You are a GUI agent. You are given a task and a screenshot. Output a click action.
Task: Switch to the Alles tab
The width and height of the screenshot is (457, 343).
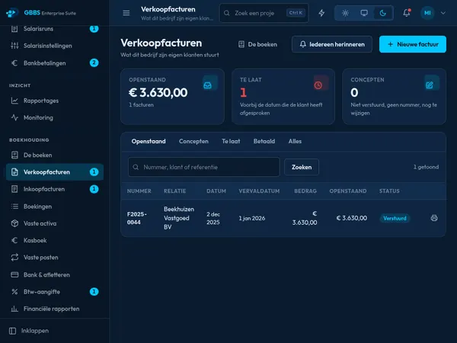tap(295, 142)
